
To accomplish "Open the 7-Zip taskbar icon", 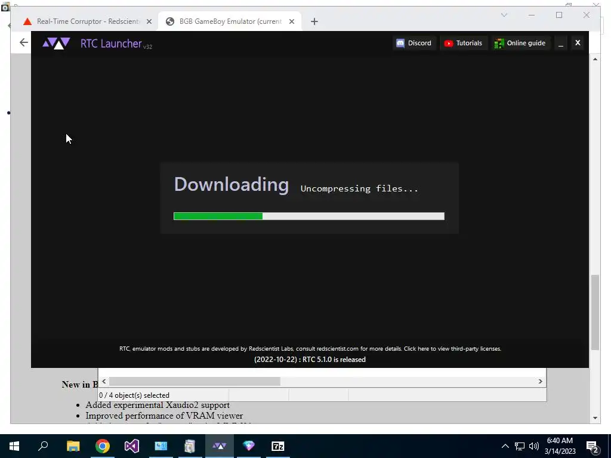I will pyautogui.click(x=278, y=446).
